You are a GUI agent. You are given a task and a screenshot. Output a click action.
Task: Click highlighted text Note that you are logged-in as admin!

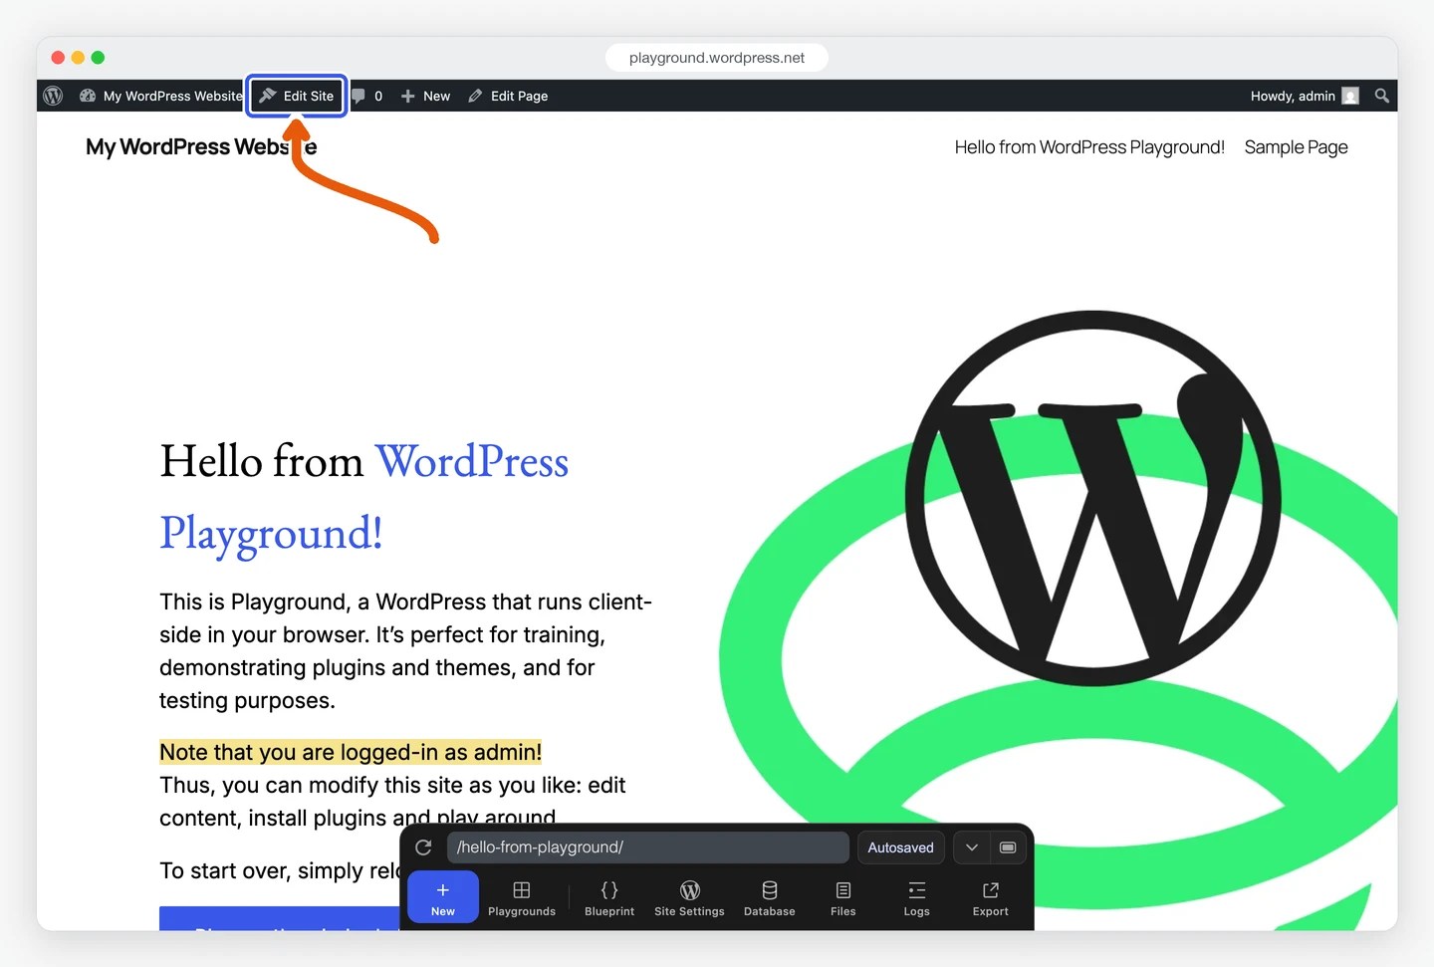tap(351, 752)
